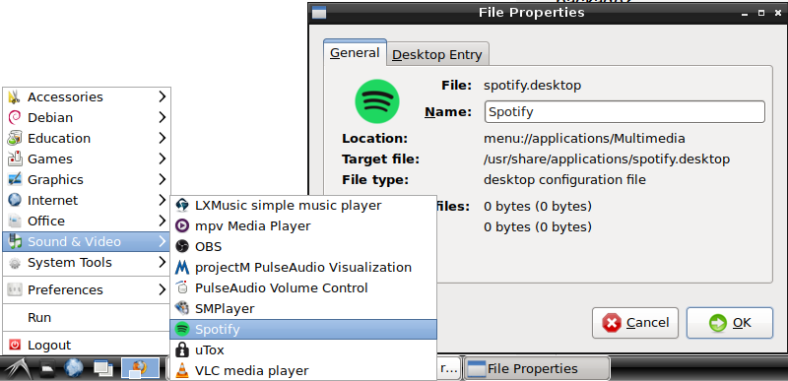Click the VLC traffic cone icon
The height and width of the screenshot is (381, 788).
[181, 370]
